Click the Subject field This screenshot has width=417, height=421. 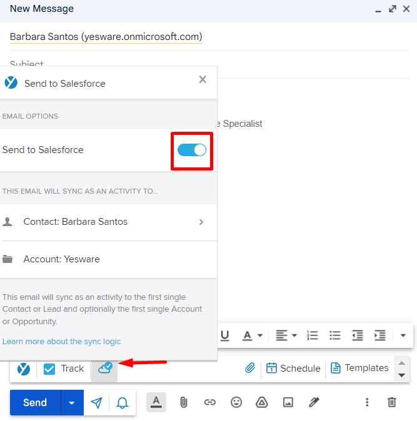[x=209, y=64]
